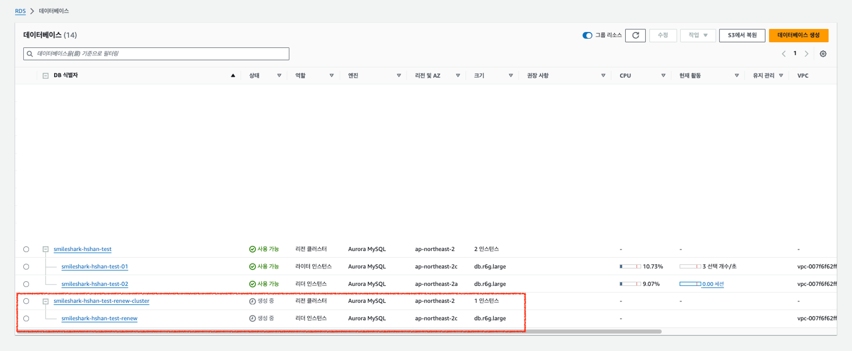The image size is (852, 351).
Task: Open the actions (작업) dropdown menu
Action: tap(698, 35)
